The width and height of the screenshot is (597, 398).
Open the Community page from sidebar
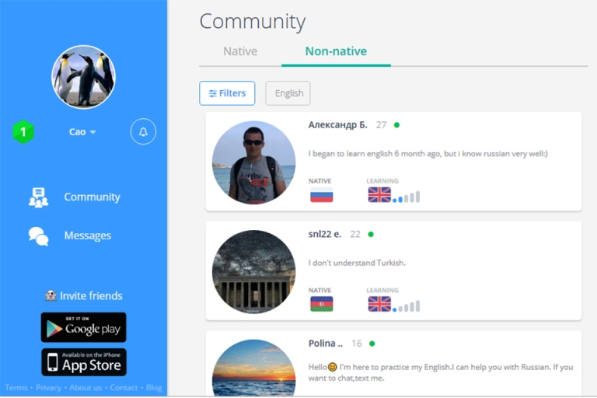[93, 197]
